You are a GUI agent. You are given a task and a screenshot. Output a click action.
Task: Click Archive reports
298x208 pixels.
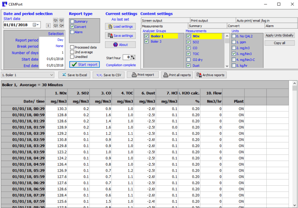[x=210, y=75]
